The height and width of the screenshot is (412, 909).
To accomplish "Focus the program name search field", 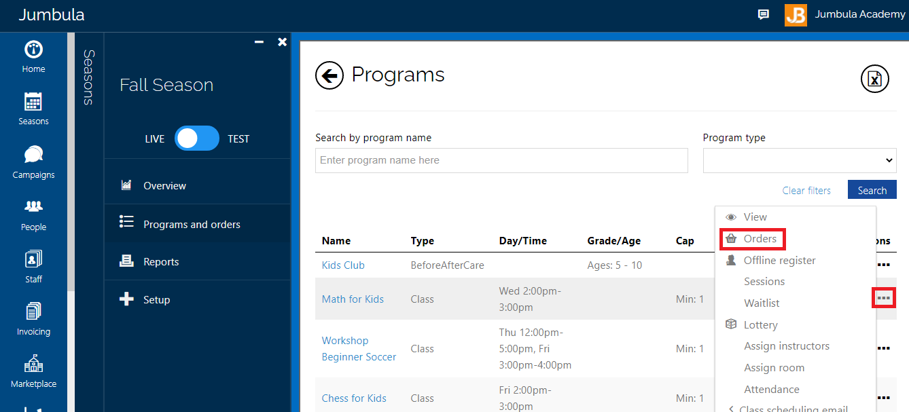I will [501, 160].
